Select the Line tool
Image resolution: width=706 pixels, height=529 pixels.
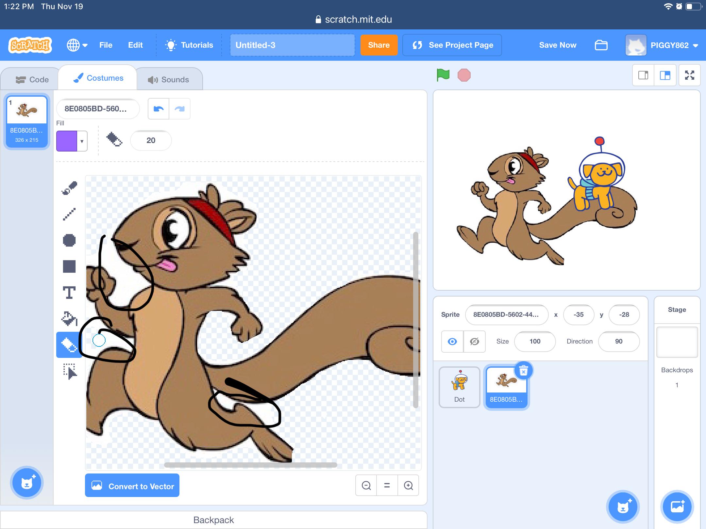point(69,214)
